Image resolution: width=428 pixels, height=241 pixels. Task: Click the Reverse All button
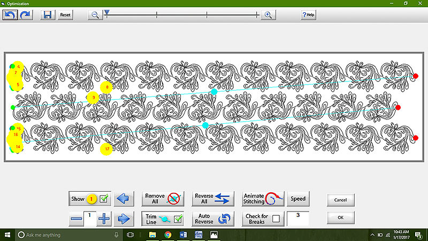213,199
